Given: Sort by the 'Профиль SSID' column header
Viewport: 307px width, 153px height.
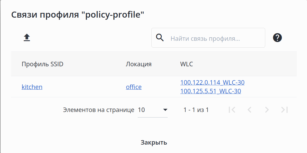Looking at the screenshot, I should click(42, 64).
